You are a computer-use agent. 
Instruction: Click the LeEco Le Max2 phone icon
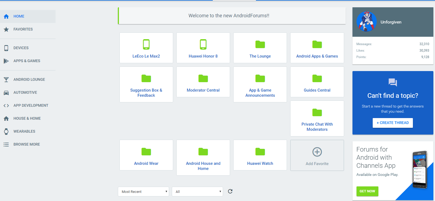[x=146, y=44]
